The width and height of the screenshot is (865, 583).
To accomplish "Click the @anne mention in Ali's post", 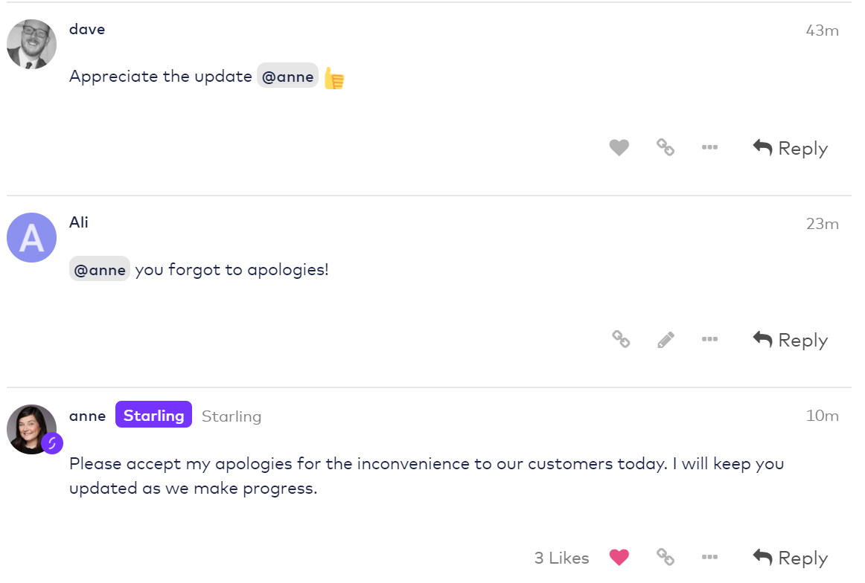I will point(100,269).
